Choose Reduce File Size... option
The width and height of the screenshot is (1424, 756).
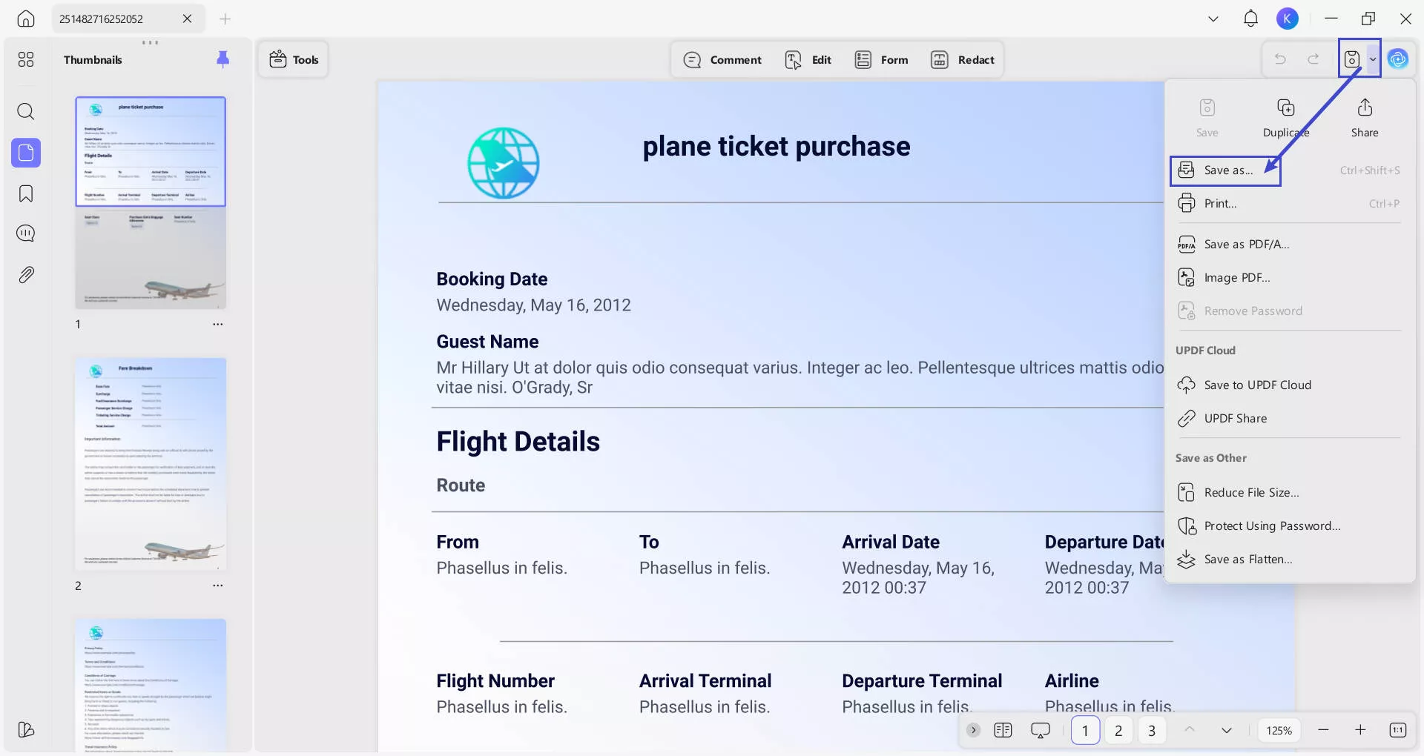pos(1251,493)
